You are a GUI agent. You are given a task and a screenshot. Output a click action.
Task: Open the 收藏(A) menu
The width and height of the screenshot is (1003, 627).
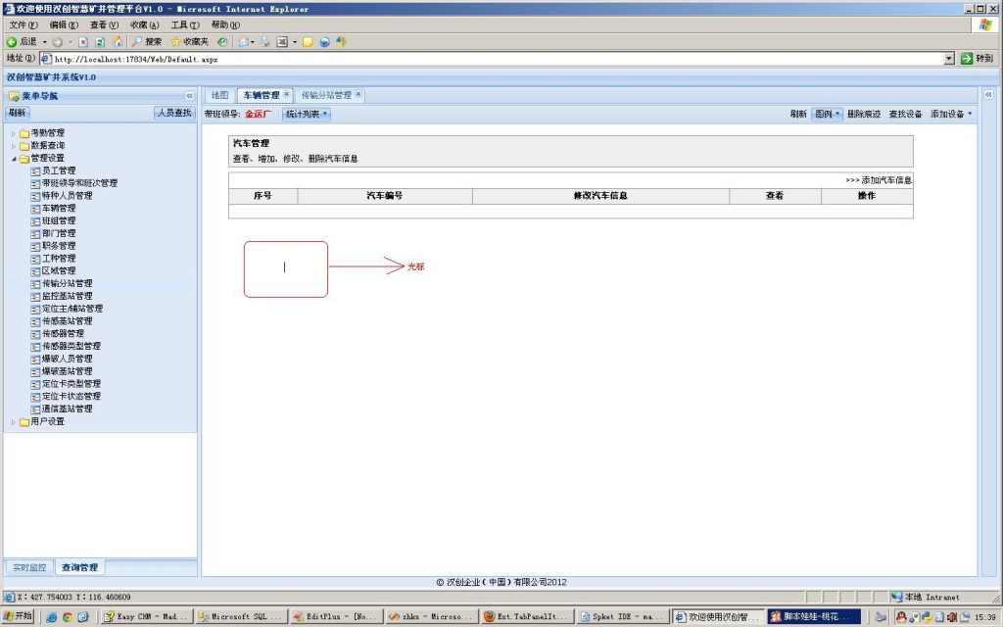pos(145,24)
